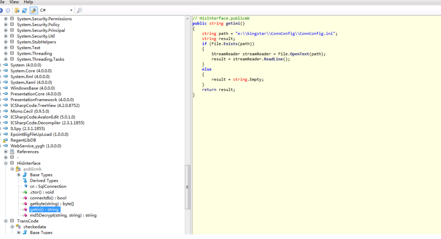
Task: Expand the System.Security.Permissions namespace
Action: click(x=6, y=19)
